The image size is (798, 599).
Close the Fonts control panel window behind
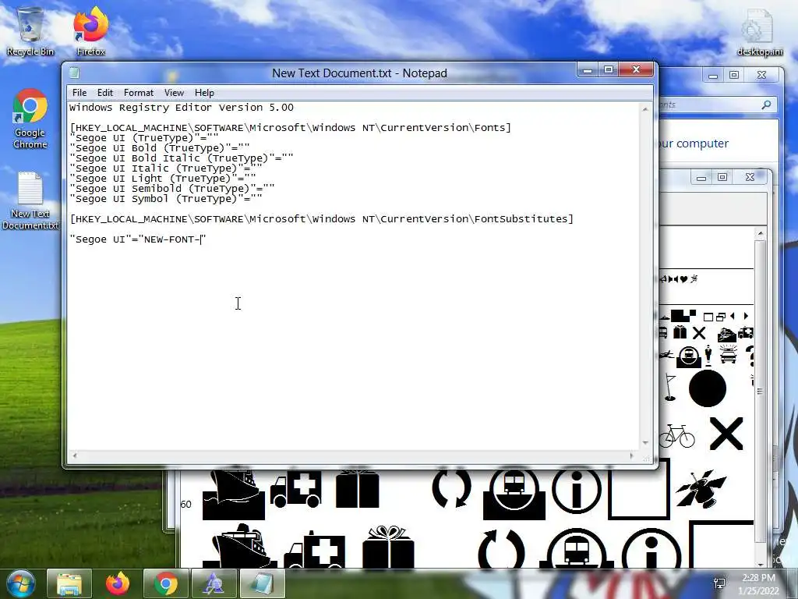click(x=761, y=75)
